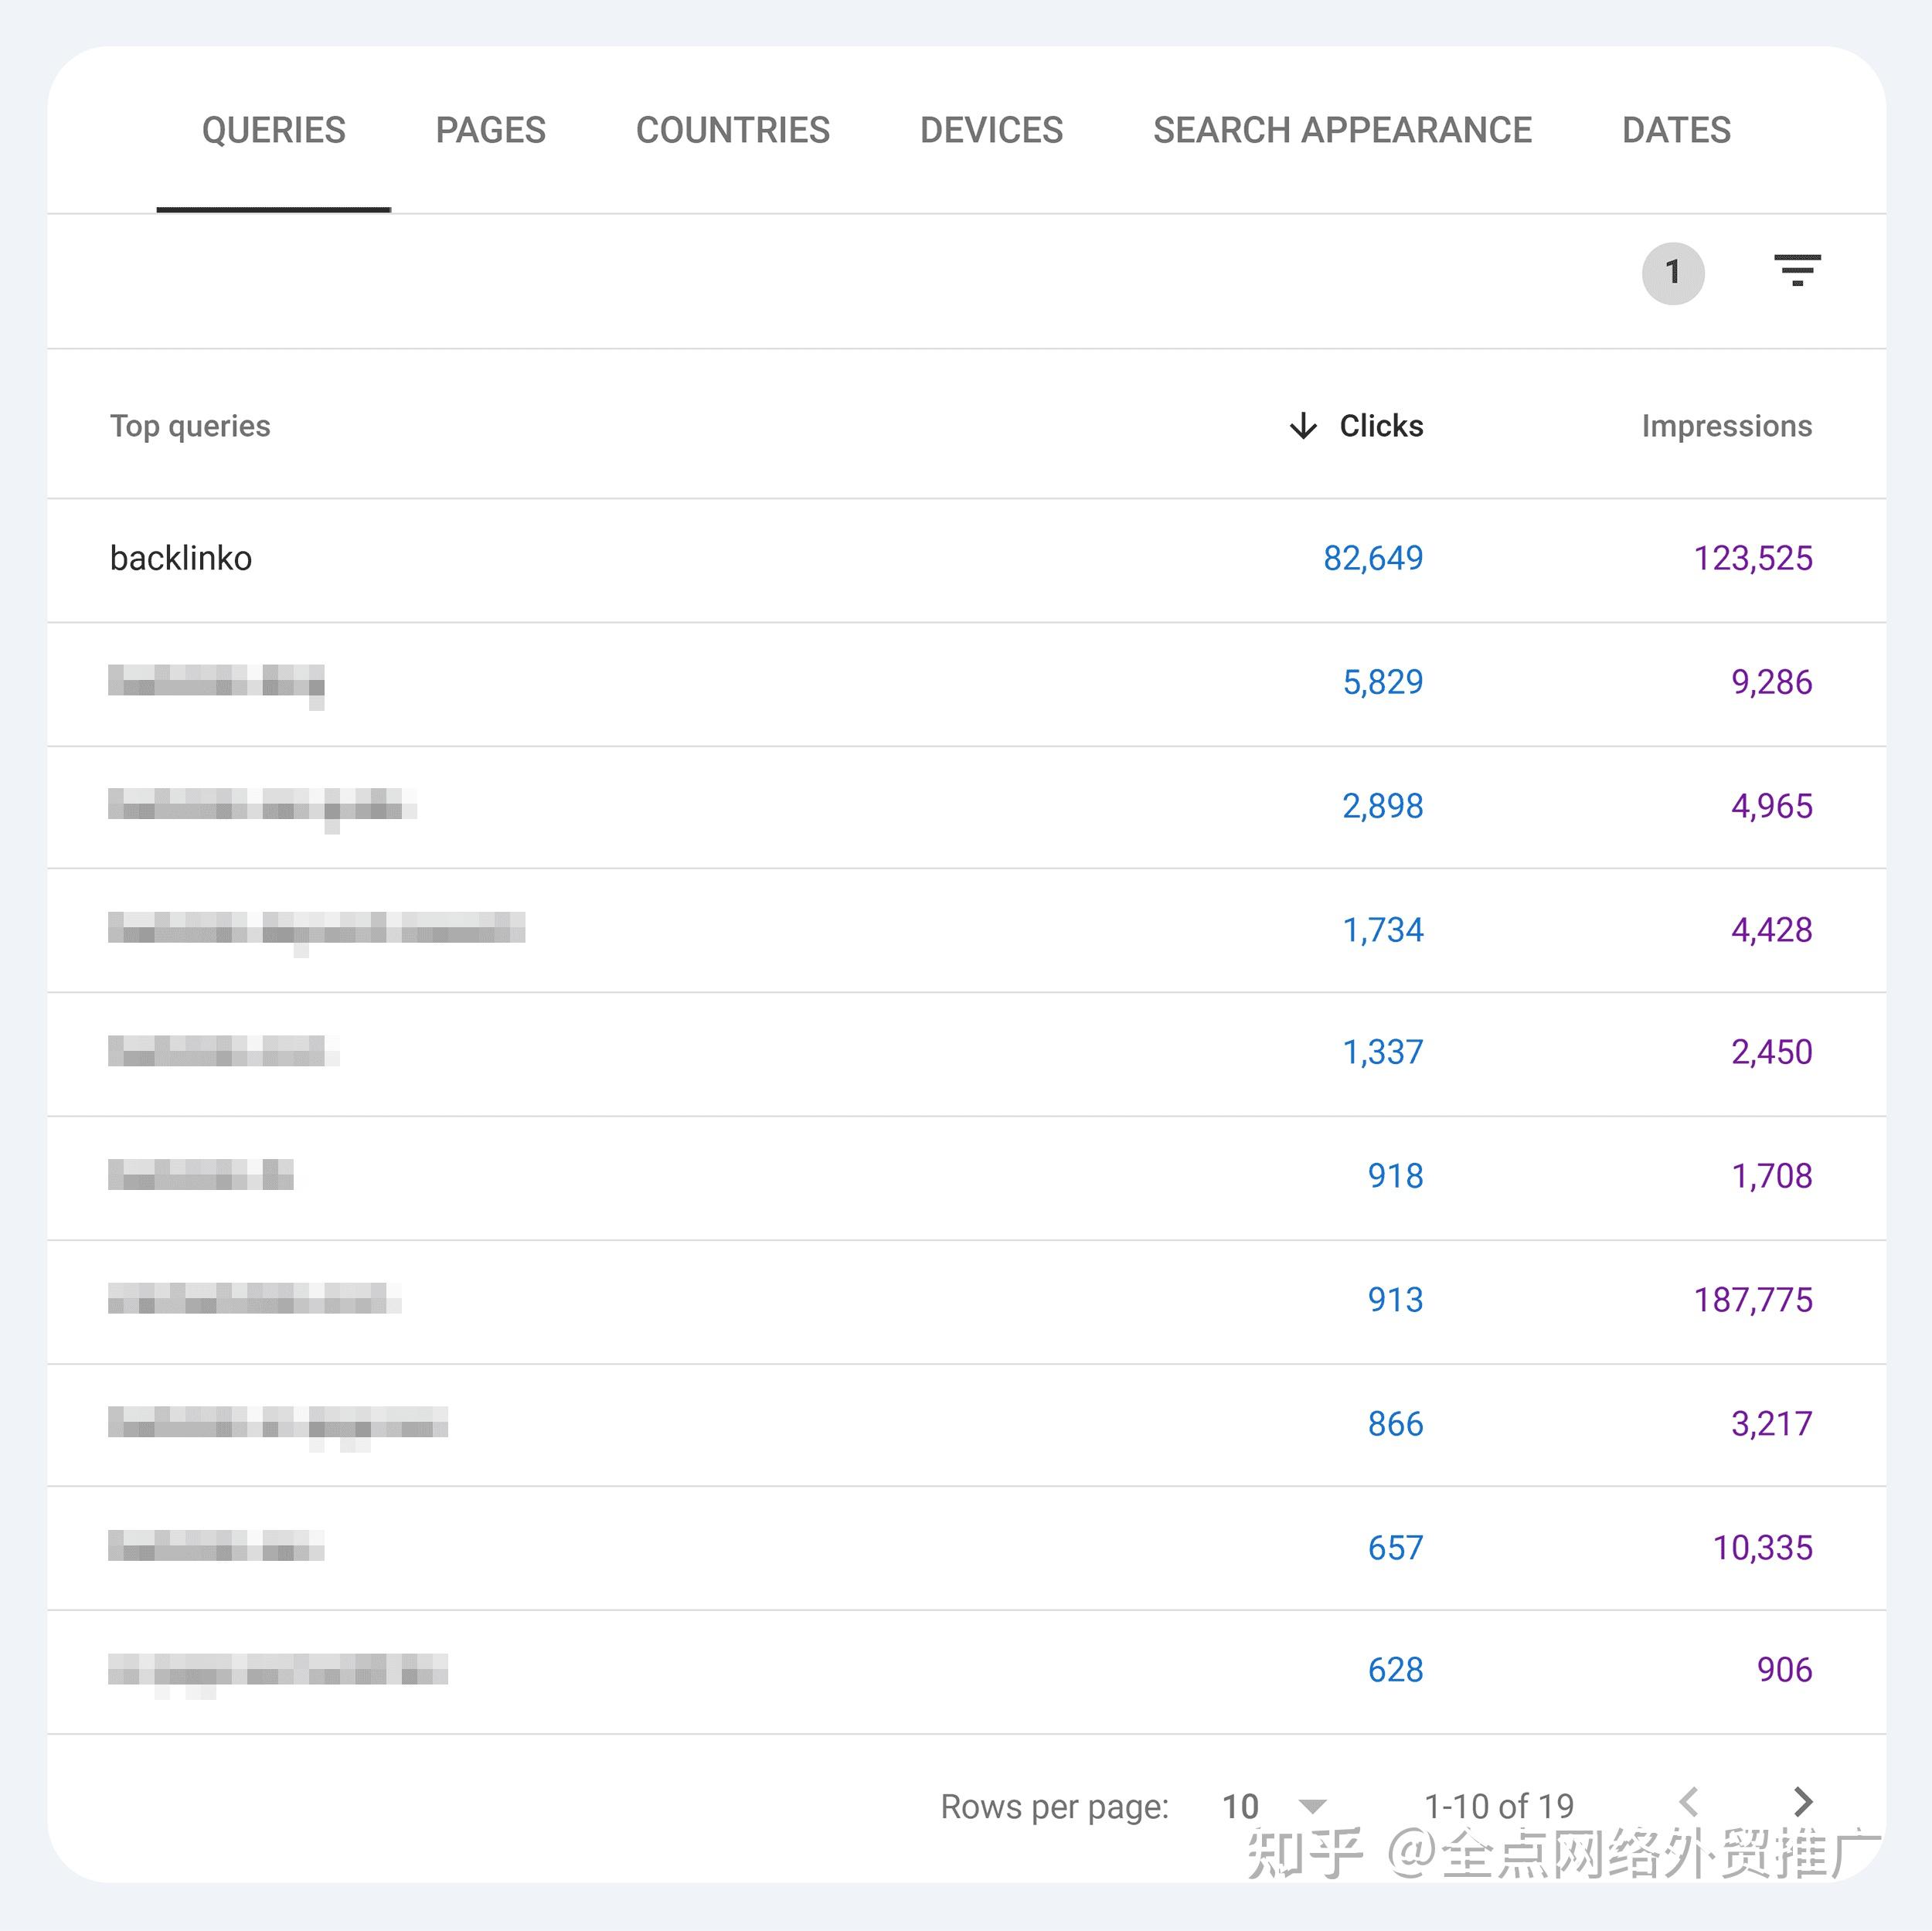Go to the previous page of results
This screenshot has height=1931, width=1932.
1689,1802
